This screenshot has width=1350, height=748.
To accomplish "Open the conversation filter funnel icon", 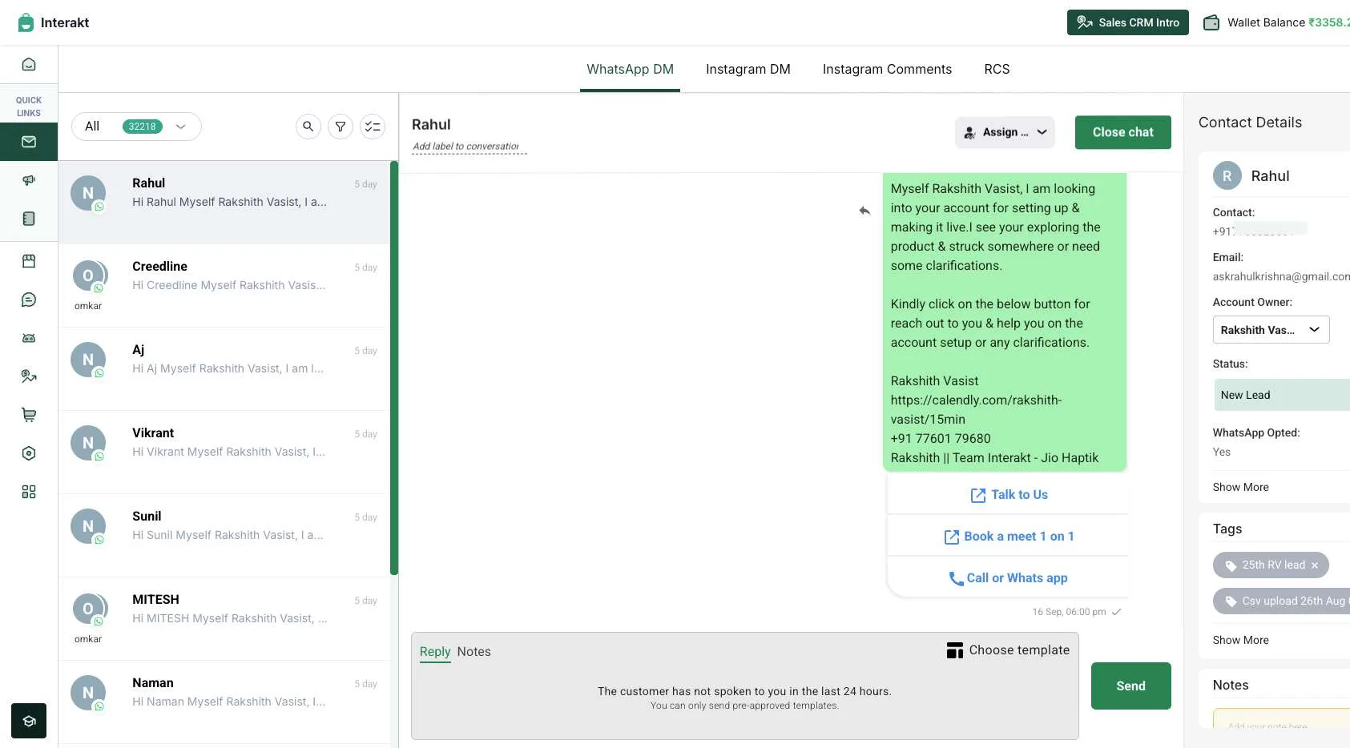I will click(x=340, y=126).
